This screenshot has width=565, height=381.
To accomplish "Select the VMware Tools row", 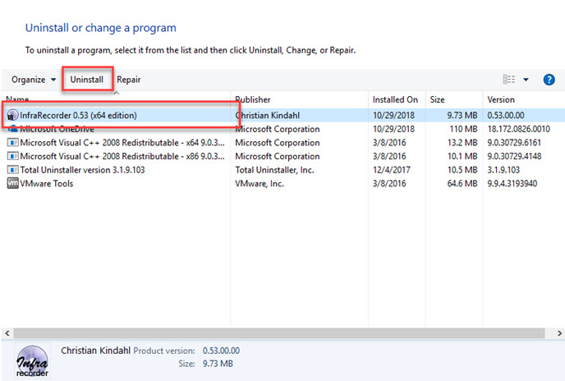I will click(282, 183).
